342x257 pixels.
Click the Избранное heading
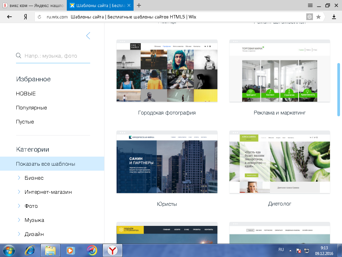(x=33, y=79)
